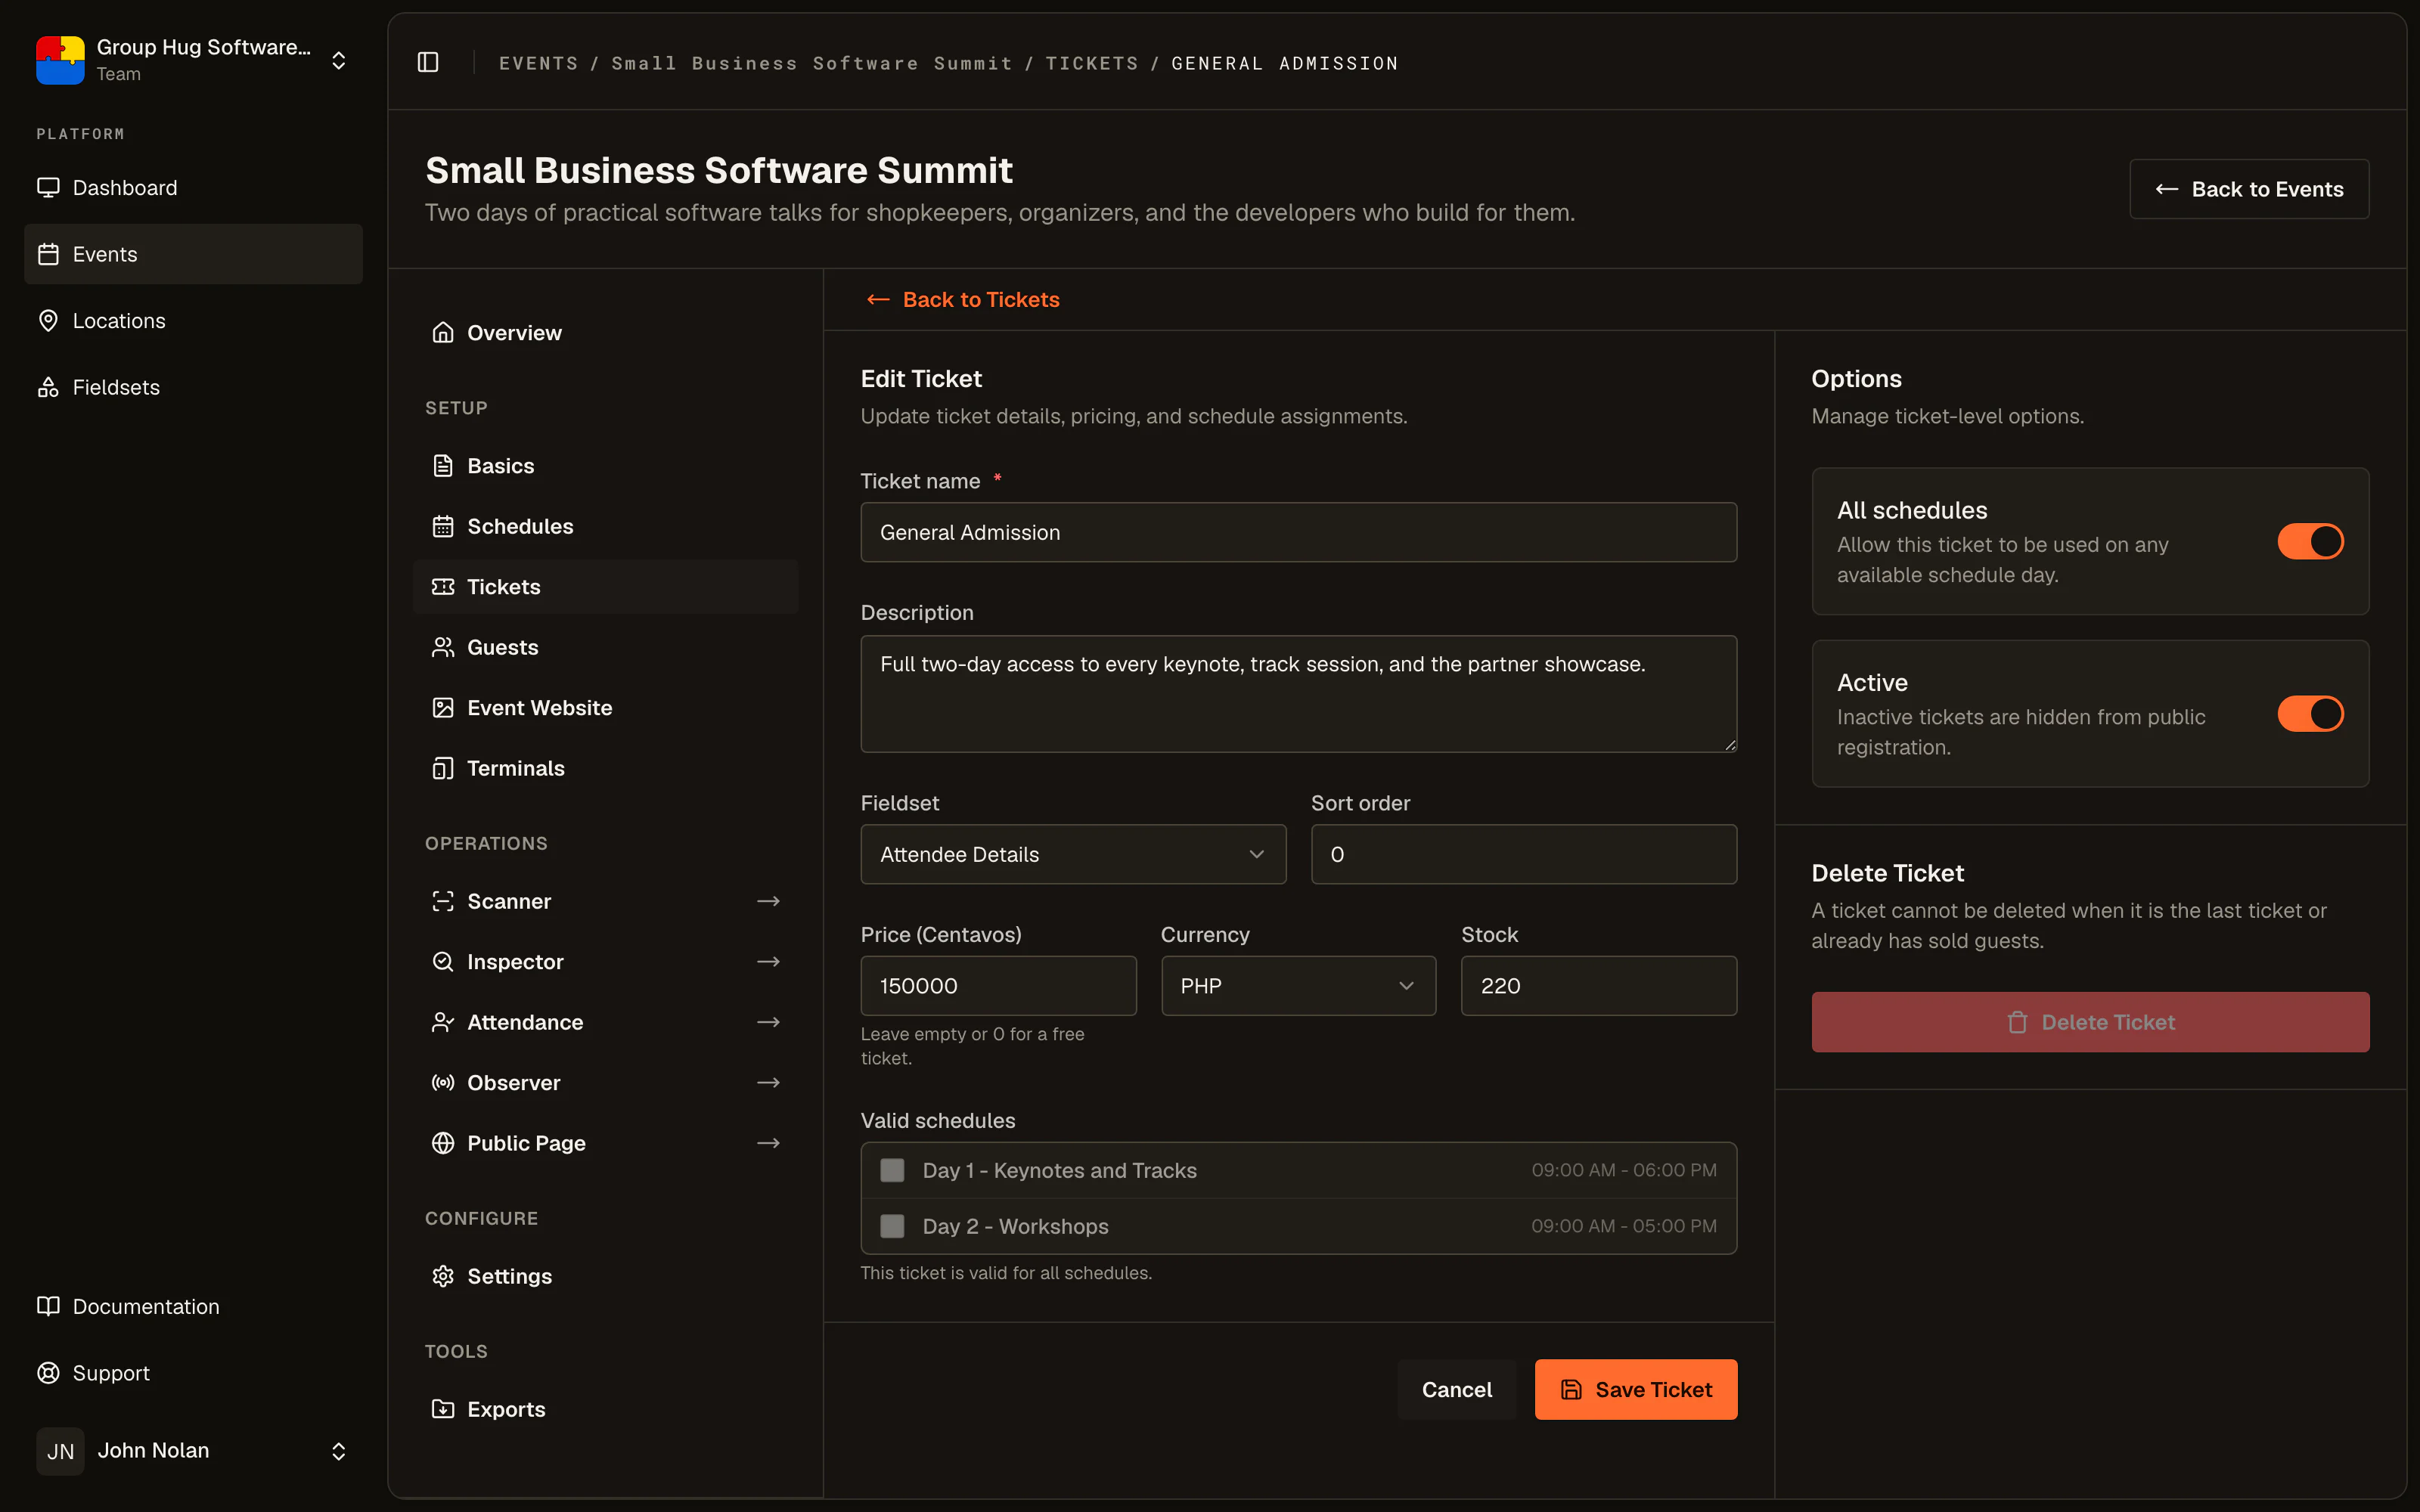Viewport: 2420px width, 1512px height.
Task: Click the Event Website image icon
Action: (x=443, y=708)
